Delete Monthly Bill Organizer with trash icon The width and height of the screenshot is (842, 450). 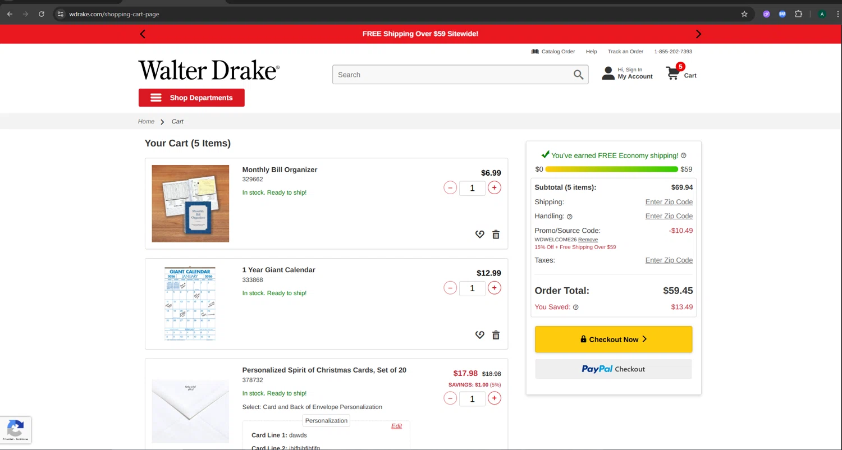pos(496,235)
